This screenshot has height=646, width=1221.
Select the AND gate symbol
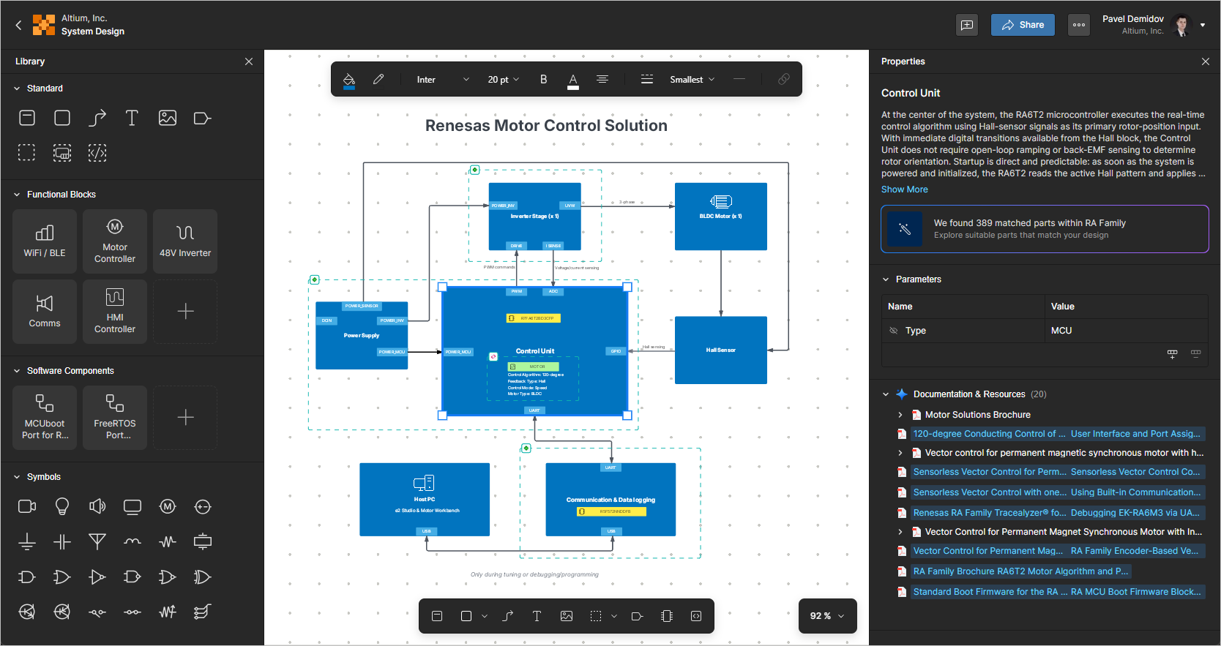tap(27, 576)
